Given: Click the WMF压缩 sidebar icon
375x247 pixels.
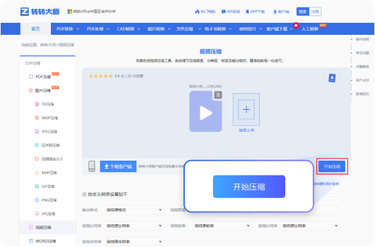Looking at the screenshot, I should tap(37, 118).
